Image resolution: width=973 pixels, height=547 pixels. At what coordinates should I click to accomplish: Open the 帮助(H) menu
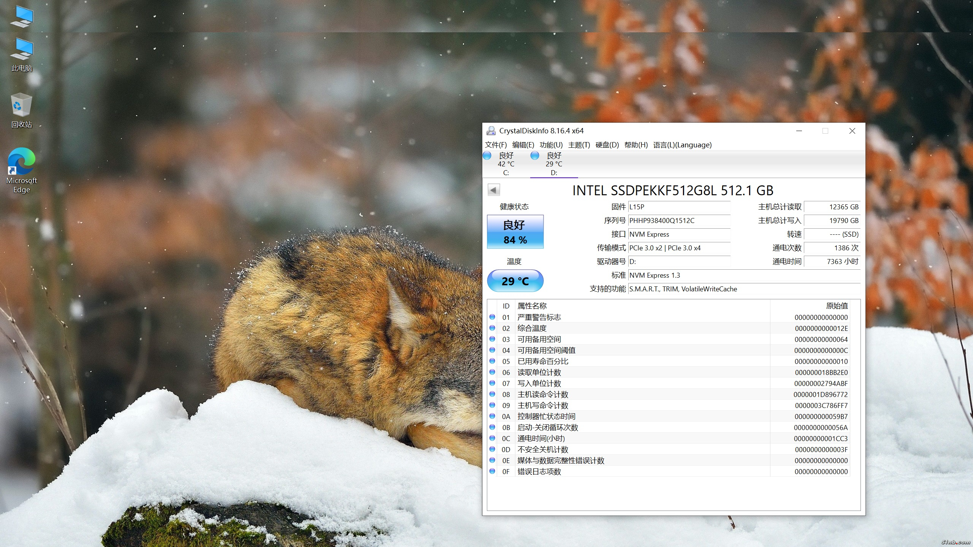(x=636, y=145)
